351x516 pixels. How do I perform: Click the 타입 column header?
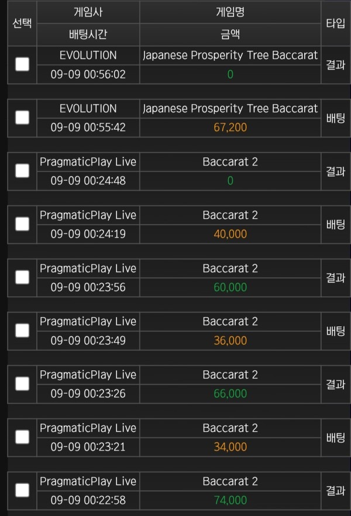(335, 23)
